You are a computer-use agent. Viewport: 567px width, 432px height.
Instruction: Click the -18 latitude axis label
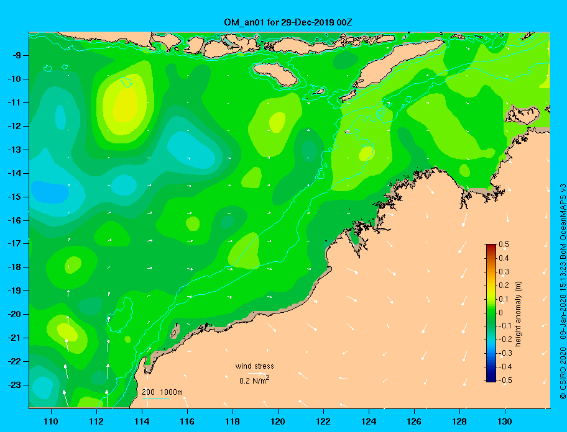[15, 268]
